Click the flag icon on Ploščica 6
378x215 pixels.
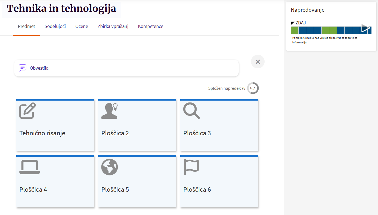click(191, 167)
